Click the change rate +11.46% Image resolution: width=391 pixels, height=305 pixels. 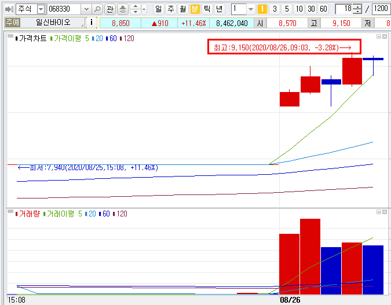pyautogui.click(x=193, y=23)
